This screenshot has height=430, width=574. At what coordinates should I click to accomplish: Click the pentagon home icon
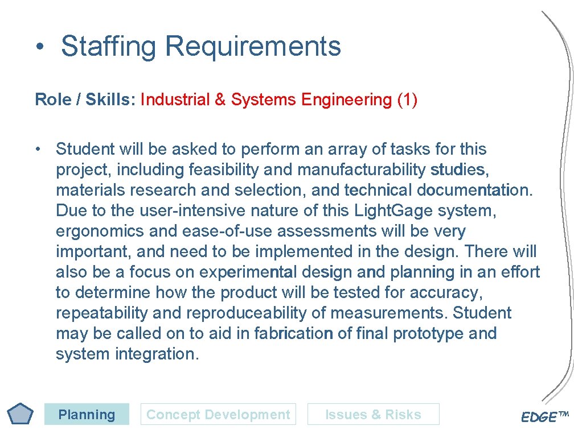point(20,414)
